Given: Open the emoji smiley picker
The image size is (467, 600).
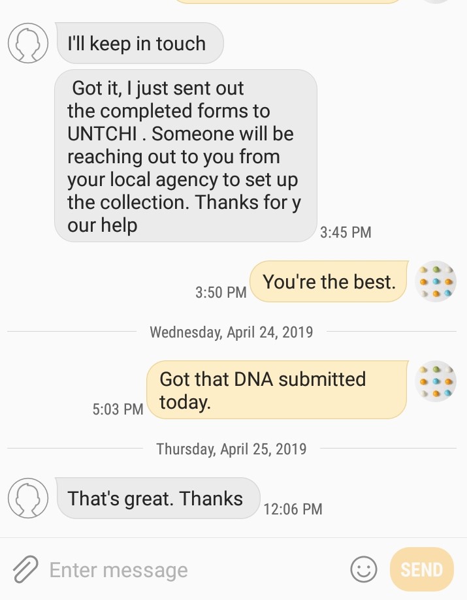Looking at the screenshot, I should point(364,569).
